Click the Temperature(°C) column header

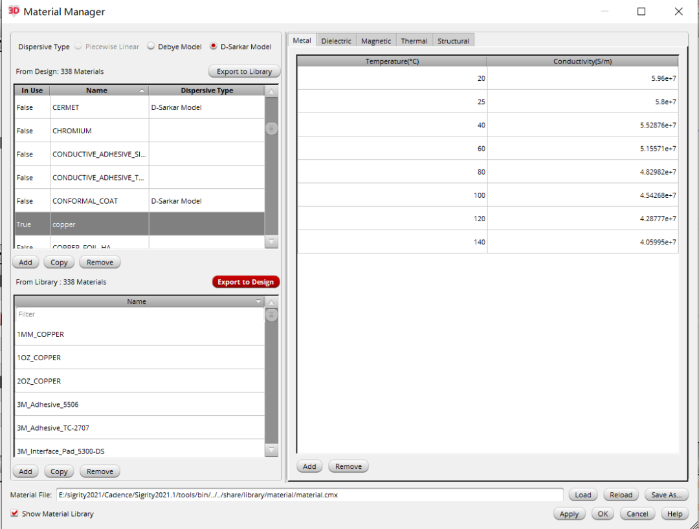click(392, 61)
